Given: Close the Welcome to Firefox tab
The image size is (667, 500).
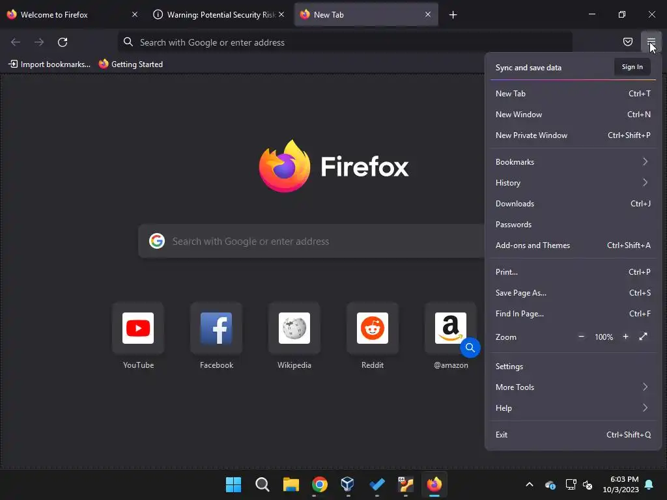Looking at the screenshot, I should (135, 14).
